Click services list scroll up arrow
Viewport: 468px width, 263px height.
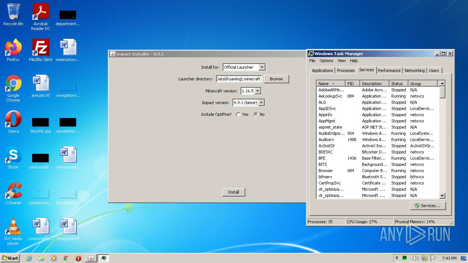click(x=442, y=84)
